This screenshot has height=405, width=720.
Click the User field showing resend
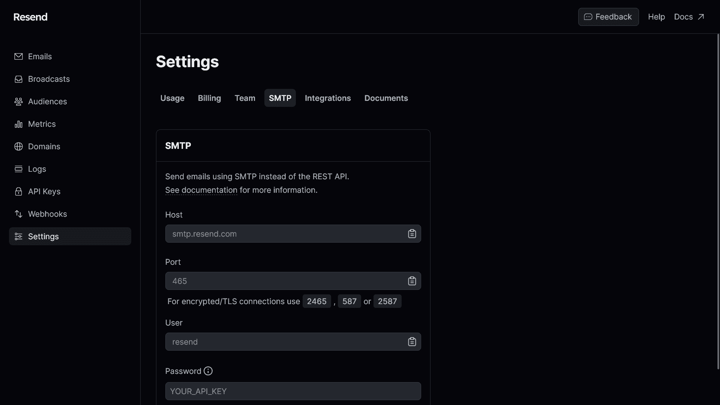pyautogui.click(x=293, y=342)
